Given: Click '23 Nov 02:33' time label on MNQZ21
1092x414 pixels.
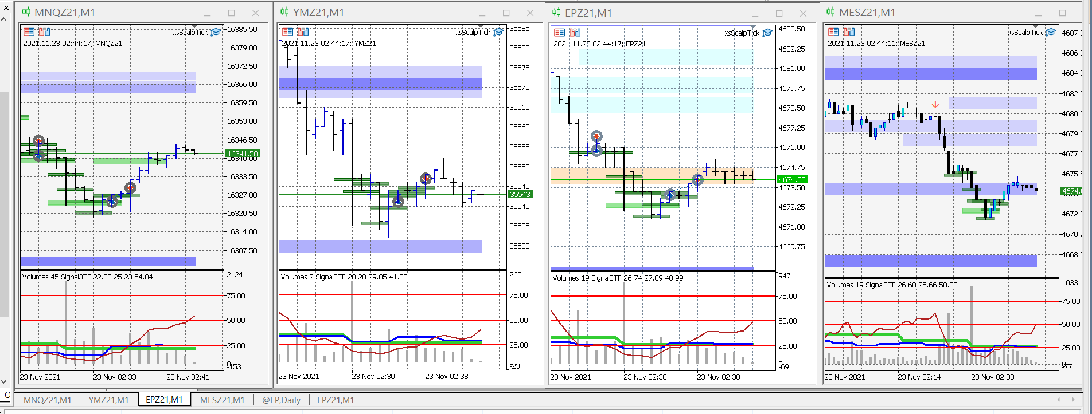Looking at the screenshot, I should pyautogui.click(x=115, y=377).
